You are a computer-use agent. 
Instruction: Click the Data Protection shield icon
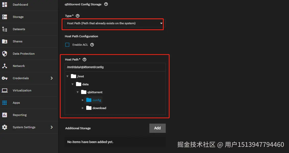pyautogui.click(x=5, y=54)
